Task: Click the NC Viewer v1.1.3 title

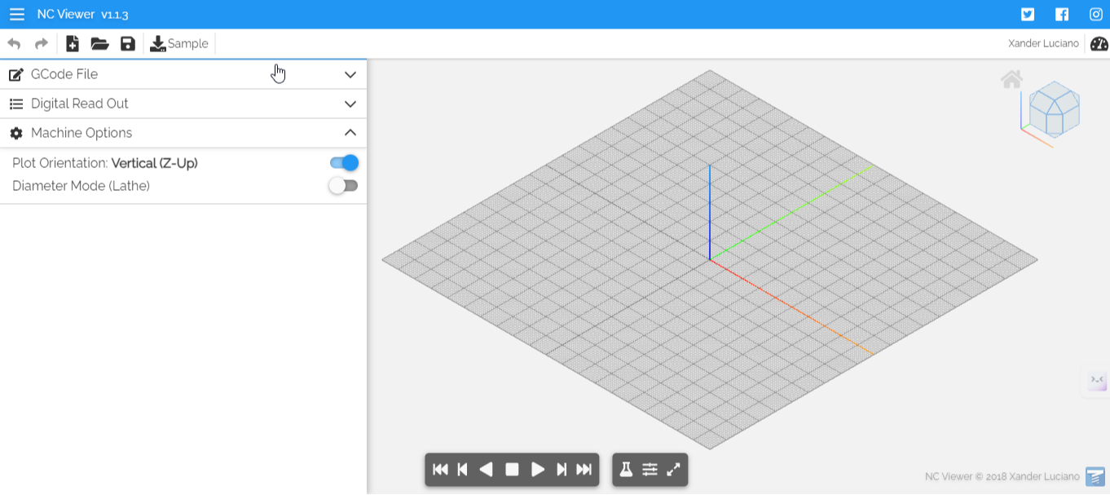Action: [x=82, y=15]
